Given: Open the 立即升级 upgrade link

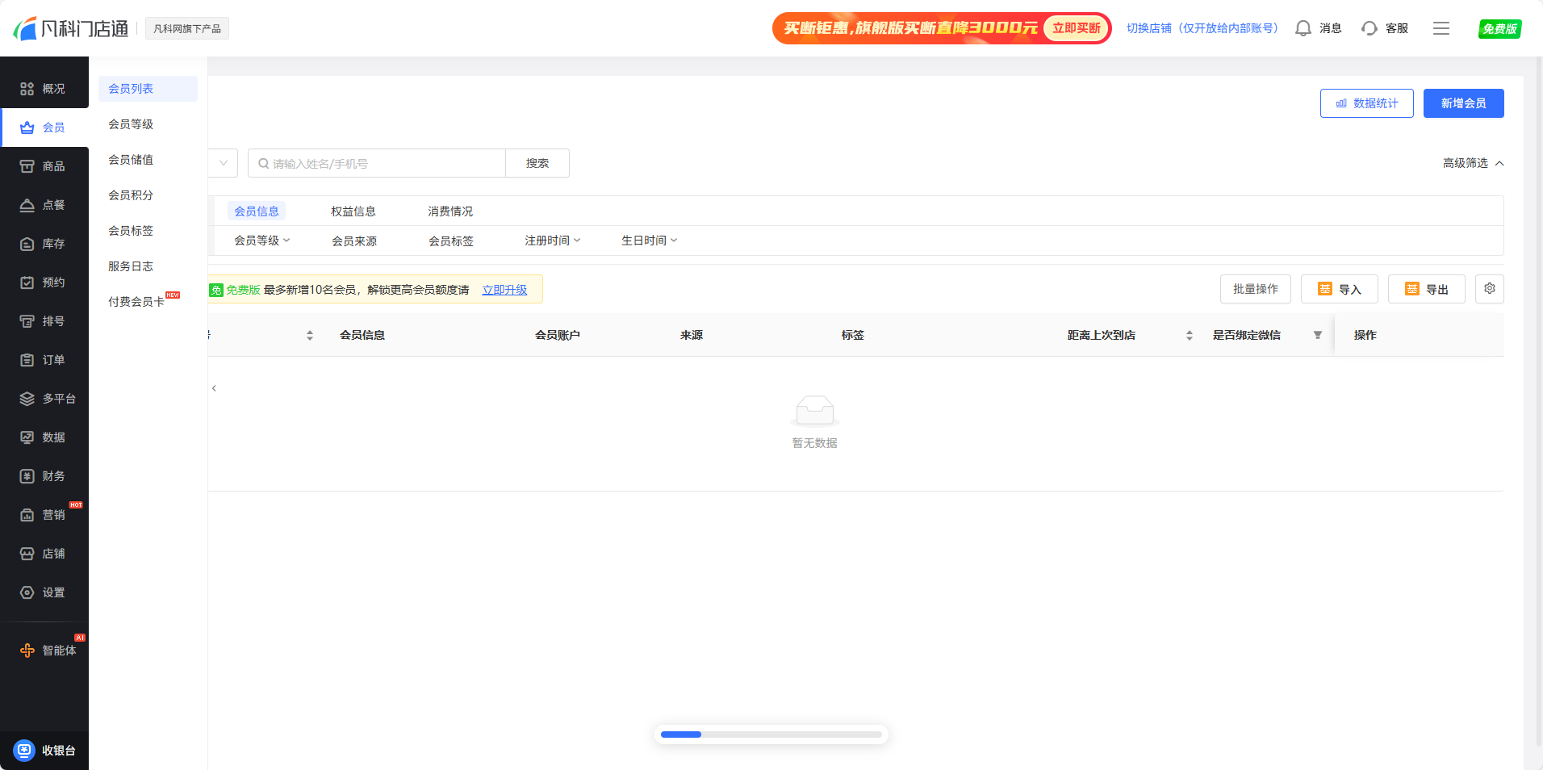Looking at the screenshot, I should tap(504, 289).
